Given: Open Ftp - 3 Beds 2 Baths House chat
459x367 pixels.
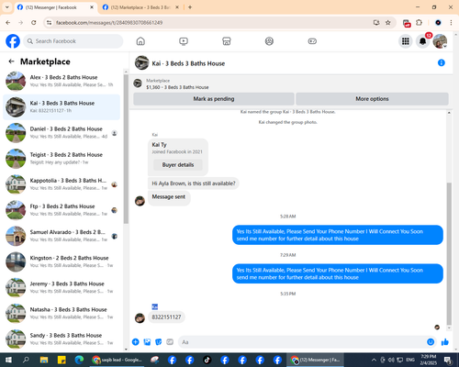Looking at the screenshot, I should pos(62,210).
